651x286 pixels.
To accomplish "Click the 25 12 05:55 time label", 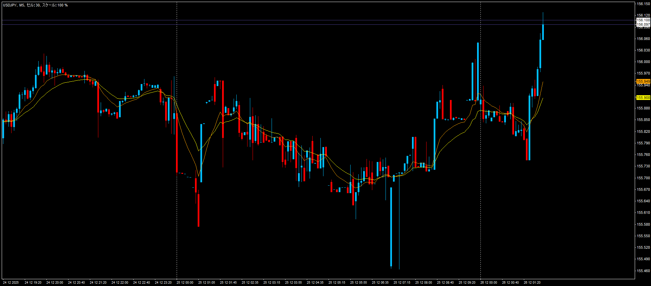I will (x=358, y=283).
